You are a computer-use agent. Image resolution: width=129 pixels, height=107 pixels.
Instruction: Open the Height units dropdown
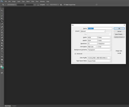coord(105,41)
